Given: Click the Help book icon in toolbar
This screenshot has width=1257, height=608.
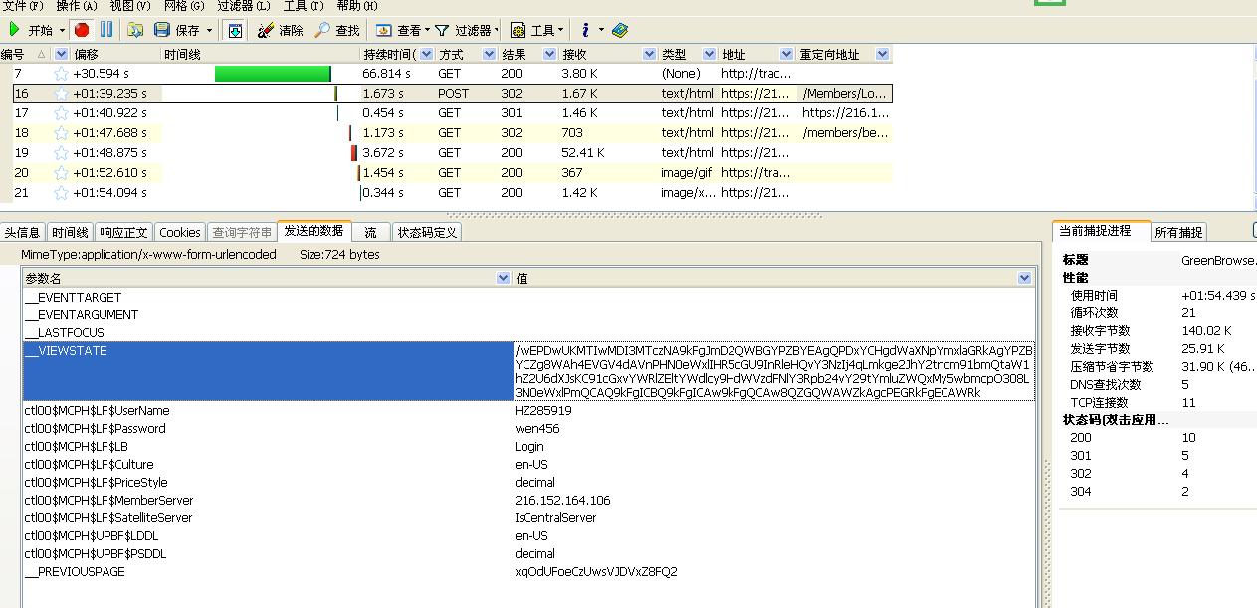Looking at the screenshot, I should 620,30.
